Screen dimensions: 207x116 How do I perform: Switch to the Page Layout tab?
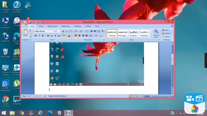(52, 26)
